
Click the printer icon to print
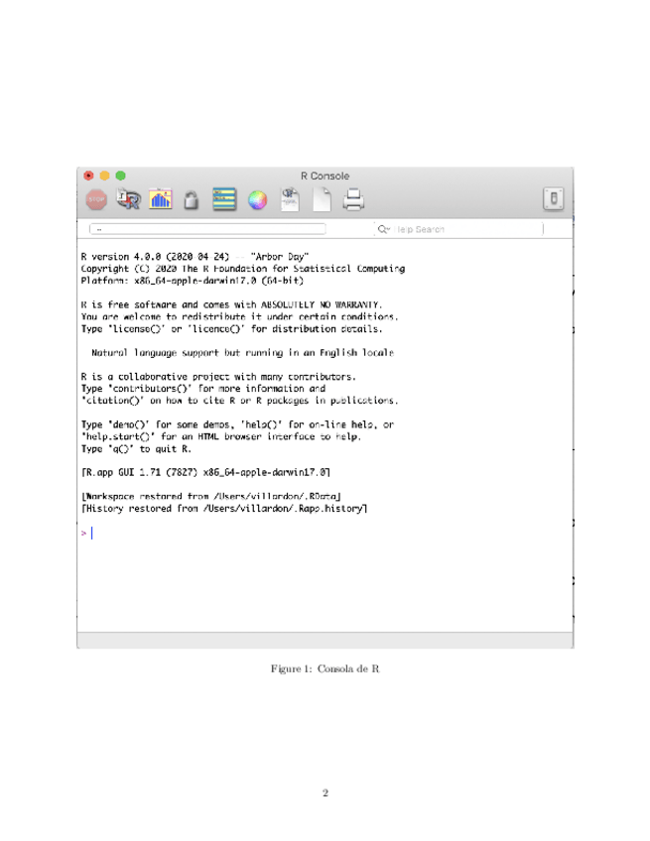point(353,199)
